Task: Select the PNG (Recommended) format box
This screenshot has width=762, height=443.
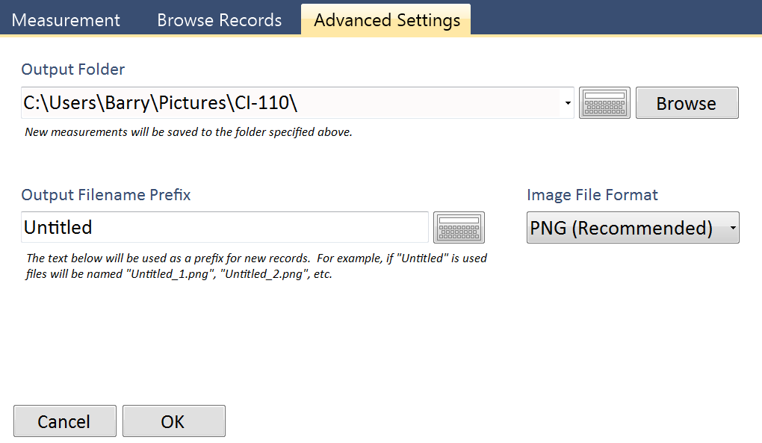Action: 633,227
